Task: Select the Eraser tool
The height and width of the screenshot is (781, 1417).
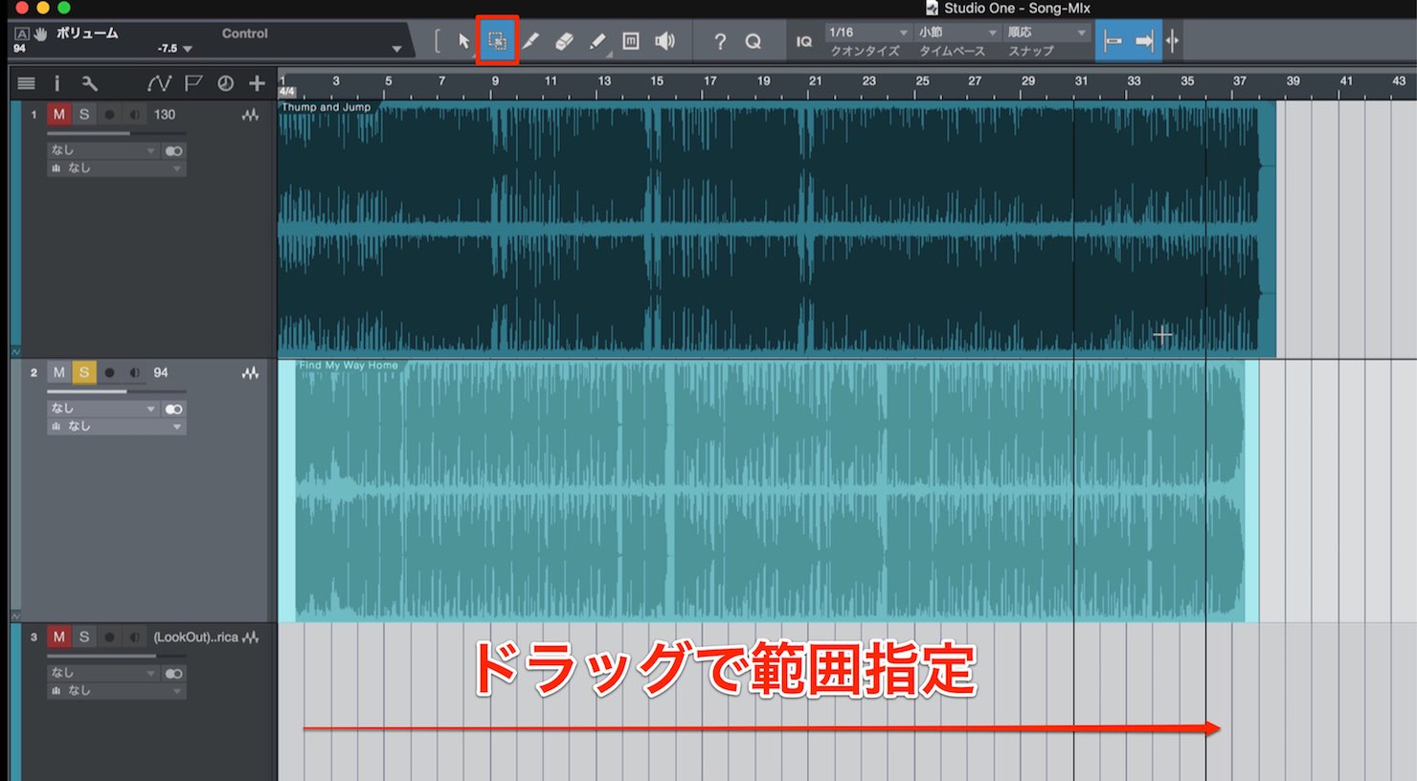Action: (x=564, y=41)
